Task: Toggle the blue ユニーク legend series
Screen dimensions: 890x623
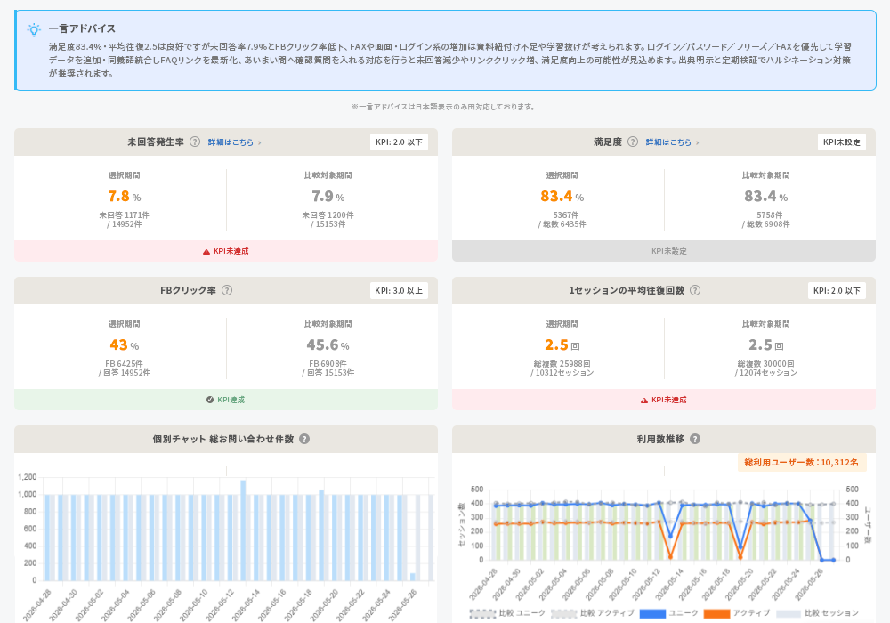Action: click(x=668, y=613)
